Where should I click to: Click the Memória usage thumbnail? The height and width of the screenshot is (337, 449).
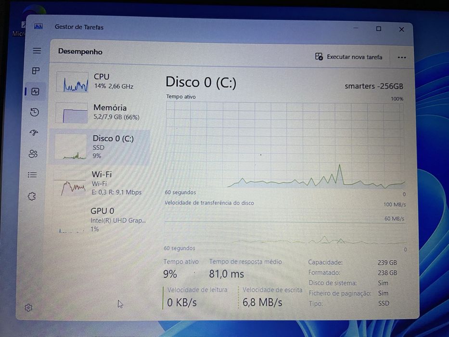(x=72, y=113)
